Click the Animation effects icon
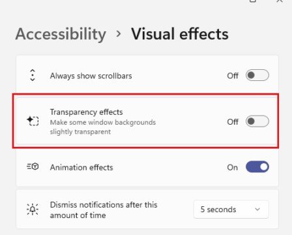The image size is (292, 235). (x=33, y=166)
